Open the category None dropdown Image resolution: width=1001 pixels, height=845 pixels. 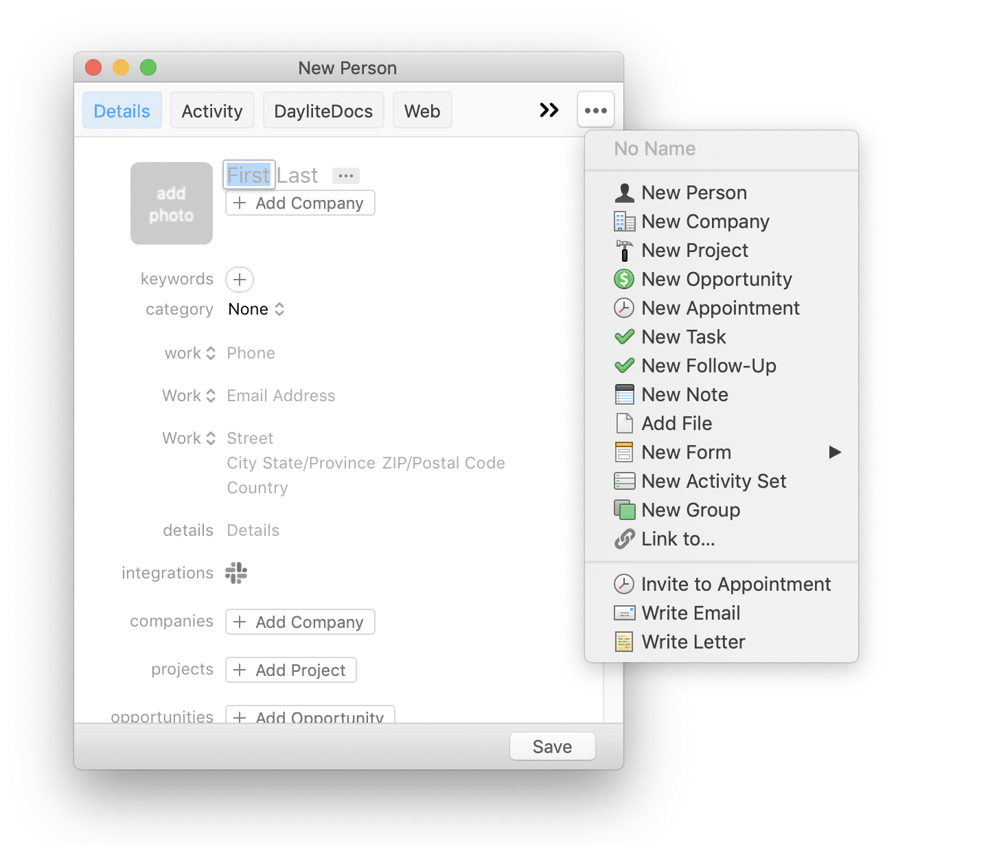click(256, 309)
